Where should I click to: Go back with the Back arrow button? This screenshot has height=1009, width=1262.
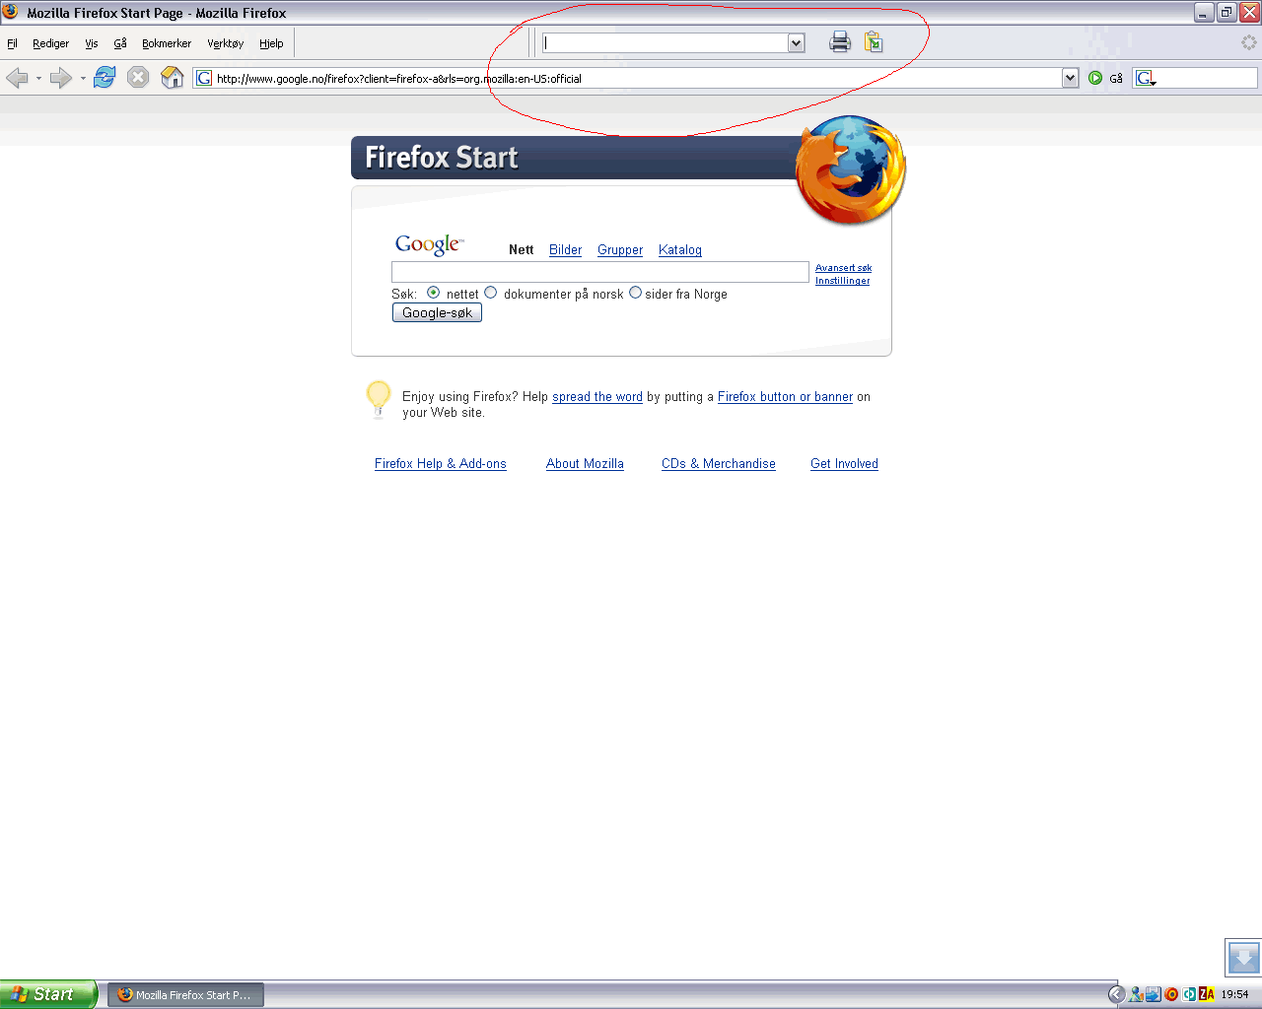click(x=17, y=78)
